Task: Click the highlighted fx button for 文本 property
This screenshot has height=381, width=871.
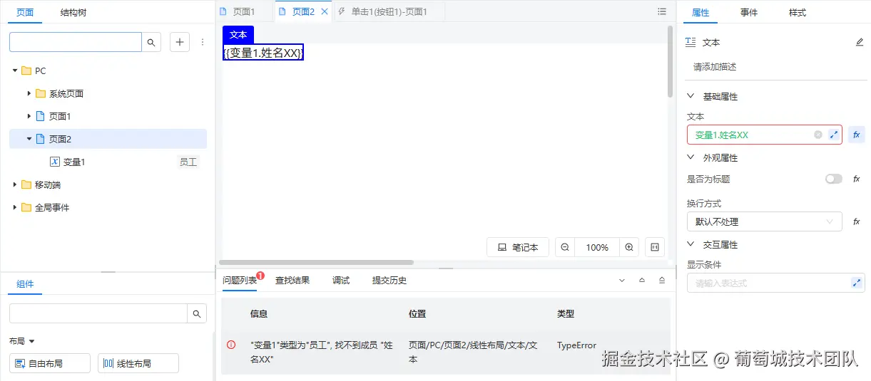Action: [x=857, y=135]
